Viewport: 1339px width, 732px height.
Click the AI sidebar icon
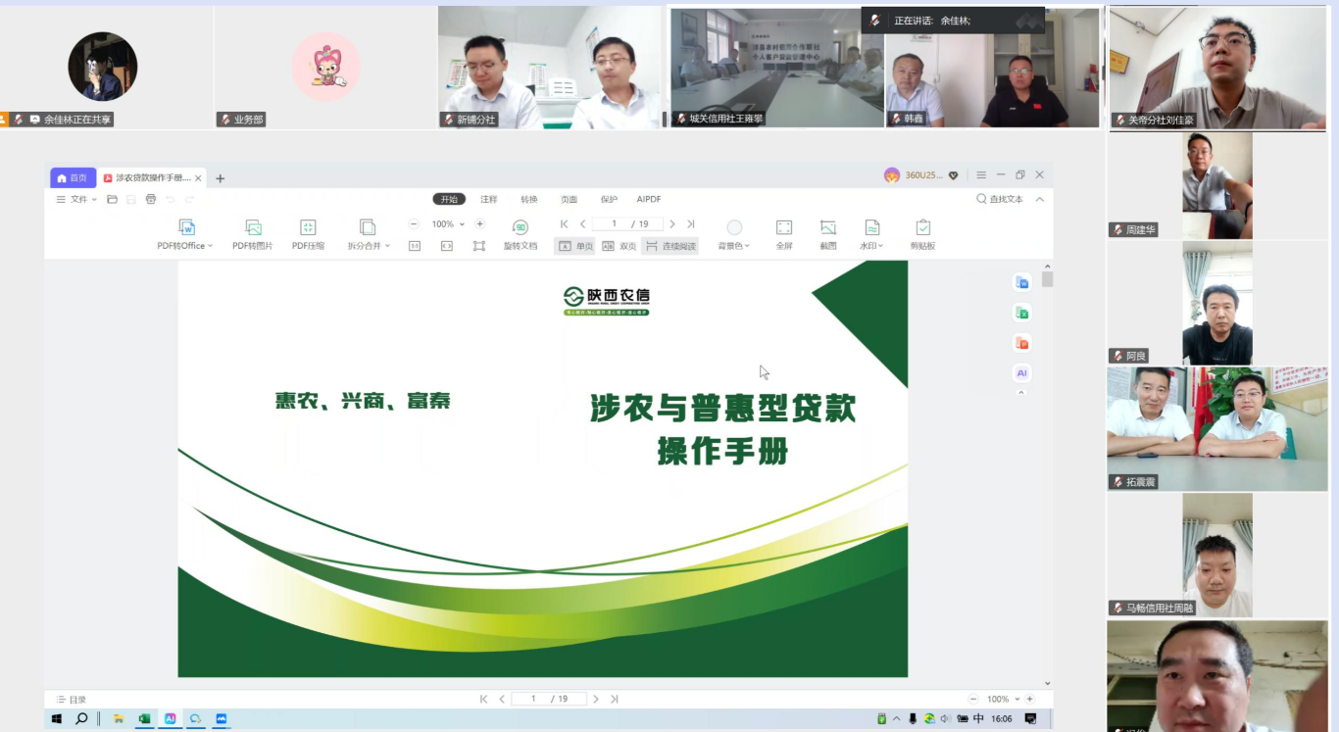click(x=1022, y=373)
